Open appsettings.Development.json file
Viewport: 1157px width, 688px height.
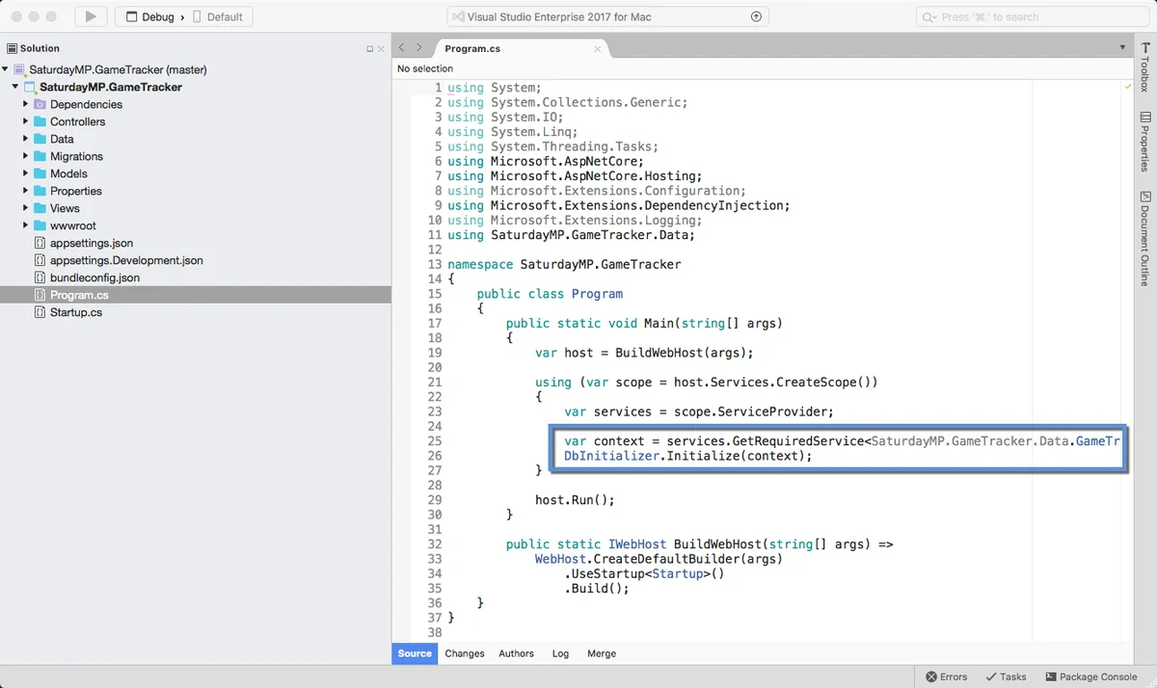126,260
